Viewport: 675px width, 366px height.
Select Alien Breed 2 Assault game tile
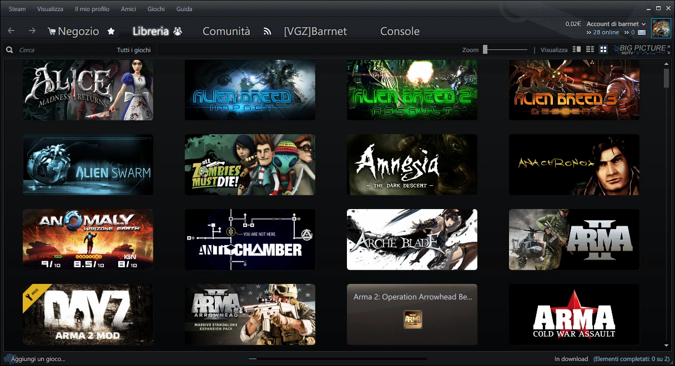[412, 90]
